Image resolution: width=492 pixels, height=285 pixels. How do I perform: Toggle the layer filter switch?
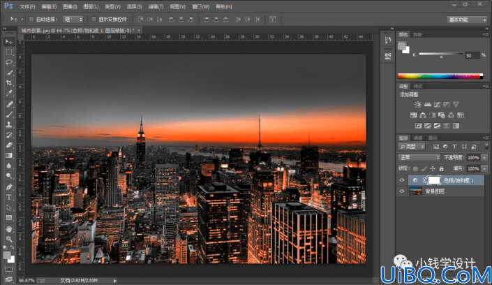[x=486, y=147]
